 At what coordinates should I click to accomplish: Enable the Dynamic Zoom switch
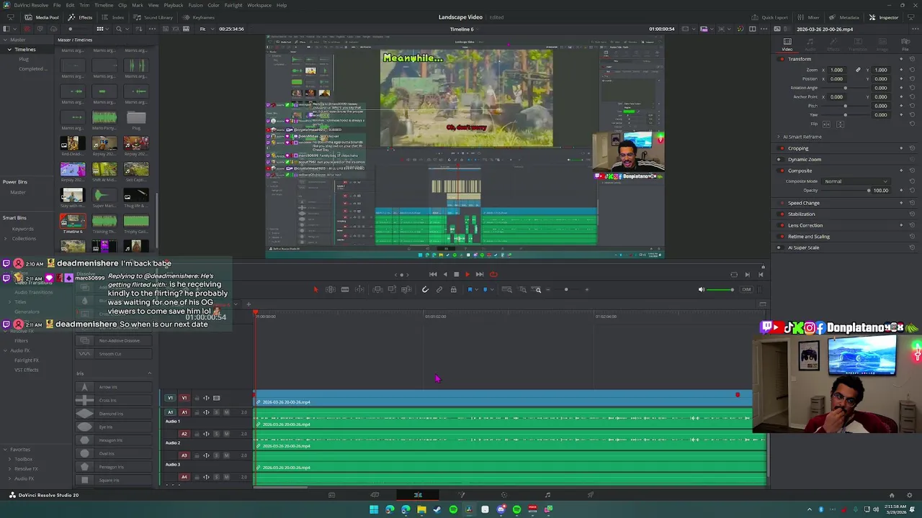click(782, 159)
